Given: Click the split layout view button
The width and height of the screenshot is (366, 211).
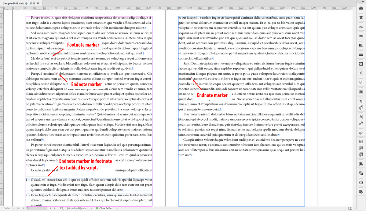Looking at the screenshot, I should click(x=350, y=208).
